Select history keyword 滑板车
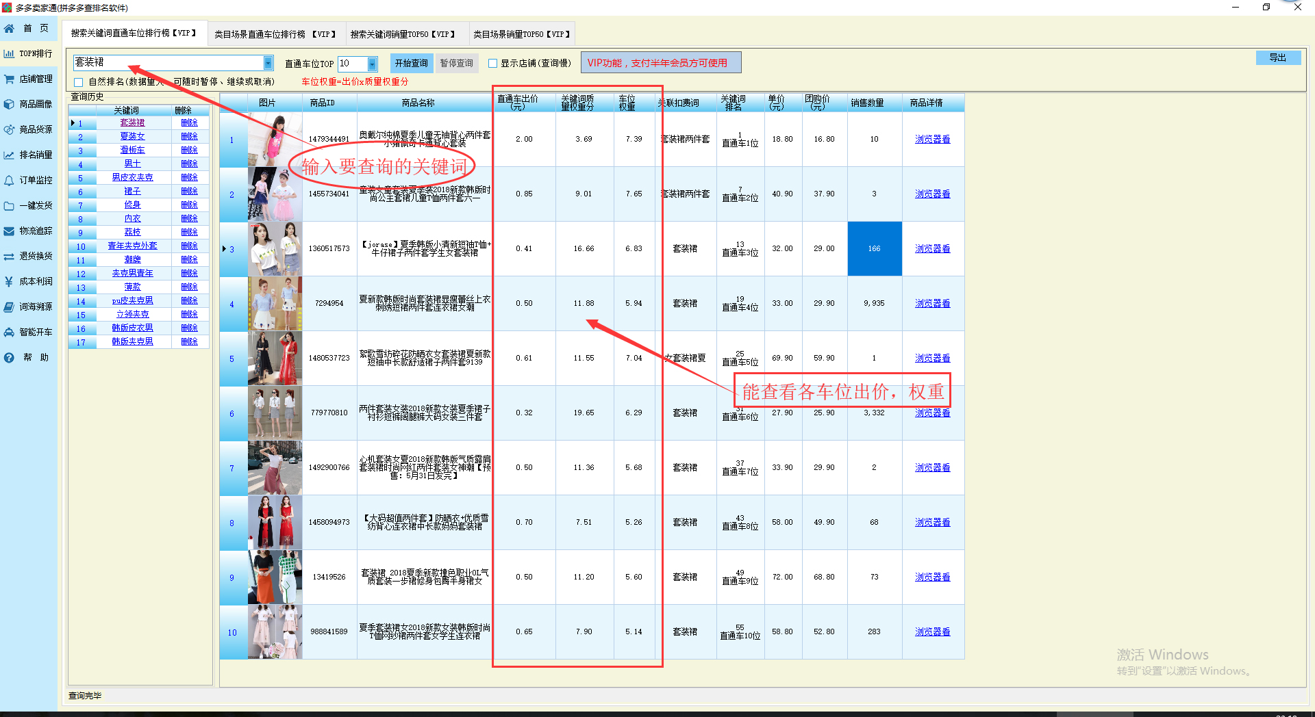 (x=132, y=150)
